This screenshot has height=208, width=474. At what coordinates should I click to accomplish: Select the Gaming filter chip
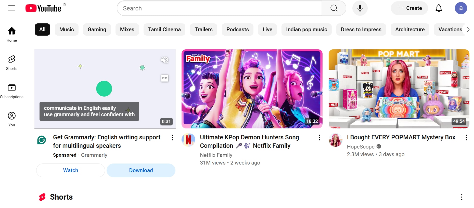pyautogui.click(x=97, y=29)
